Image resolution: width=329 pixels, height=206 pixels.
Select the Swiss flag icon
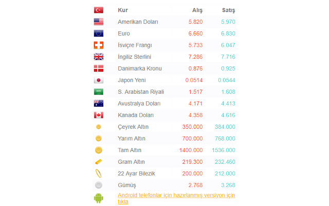[99, 45]
